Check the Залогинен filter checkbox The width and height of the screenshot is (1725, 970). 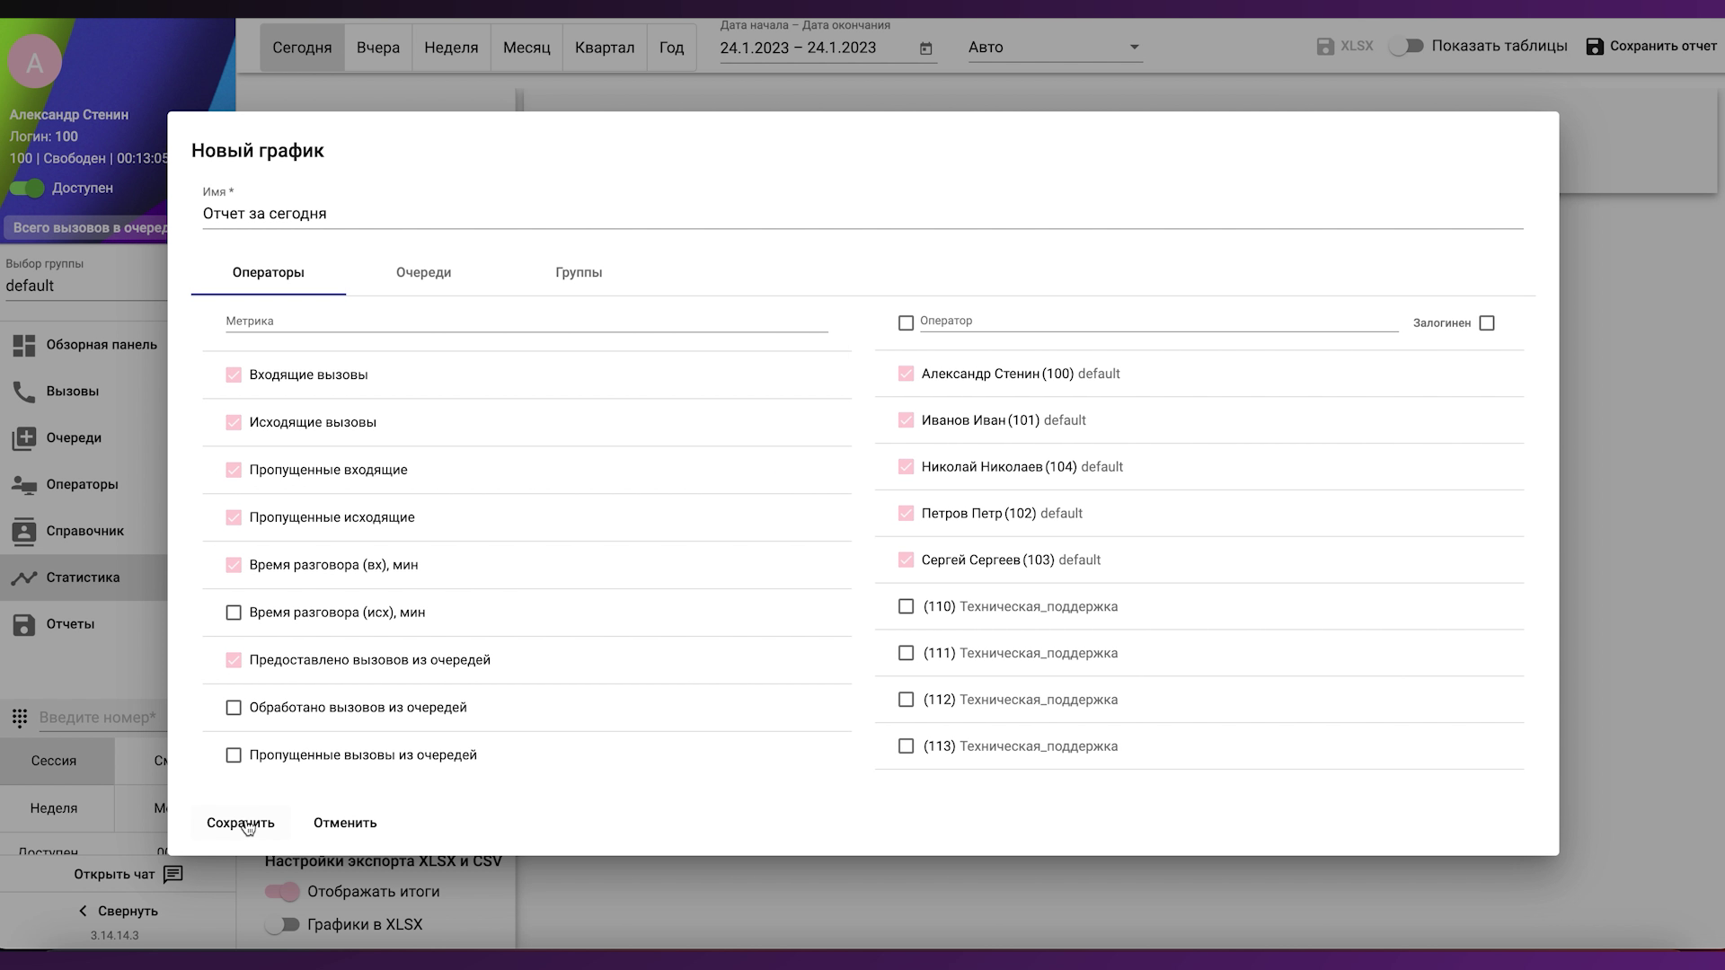[x=1487, y=323]
